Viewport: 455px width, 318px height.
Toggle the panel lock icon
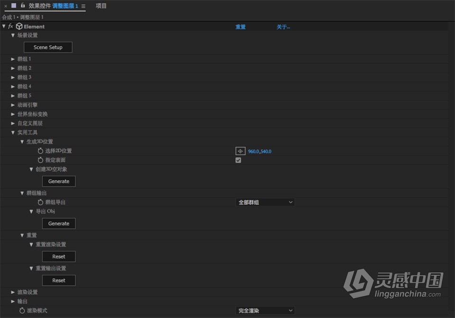click(x=23, y=5)
